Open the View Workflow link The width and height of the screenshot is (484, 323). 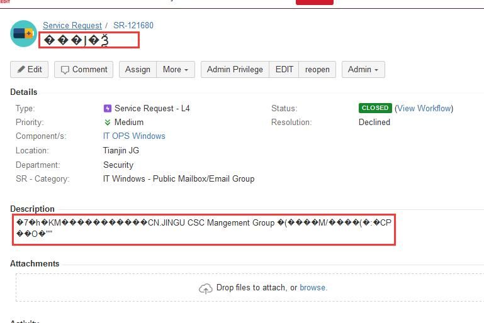424,108
